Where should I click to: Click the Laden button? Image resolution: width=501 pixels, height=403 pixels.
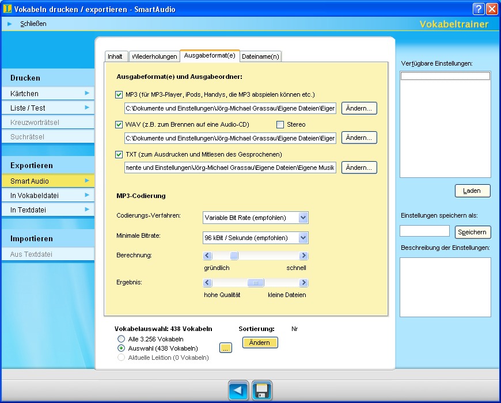472,191
